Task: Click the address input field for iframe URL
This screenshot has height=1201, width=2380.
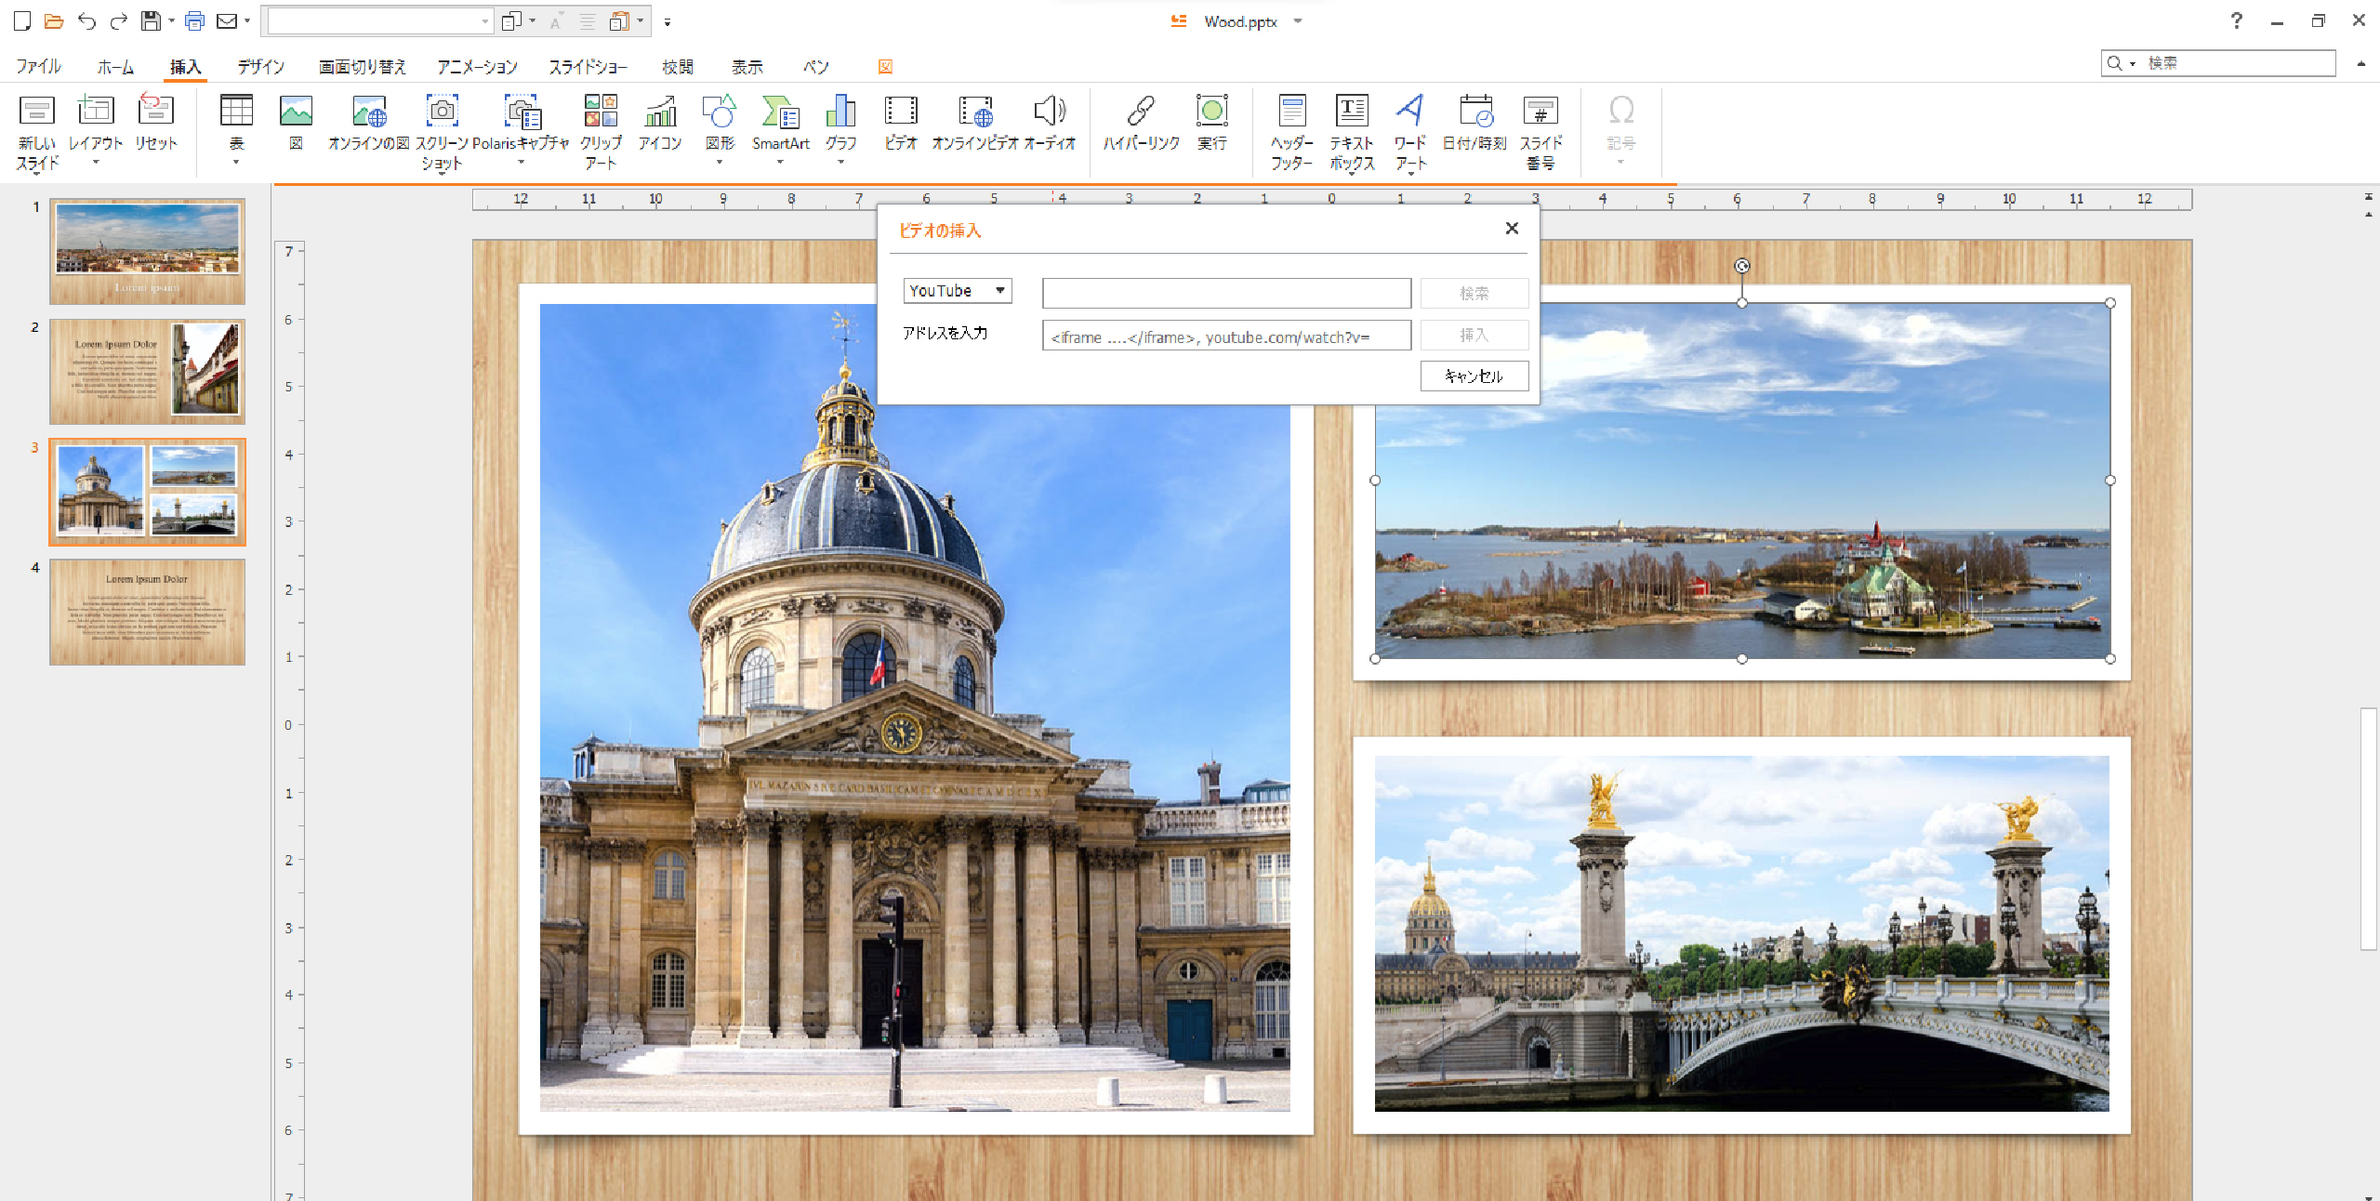Action: click(x=1226, y=337)
